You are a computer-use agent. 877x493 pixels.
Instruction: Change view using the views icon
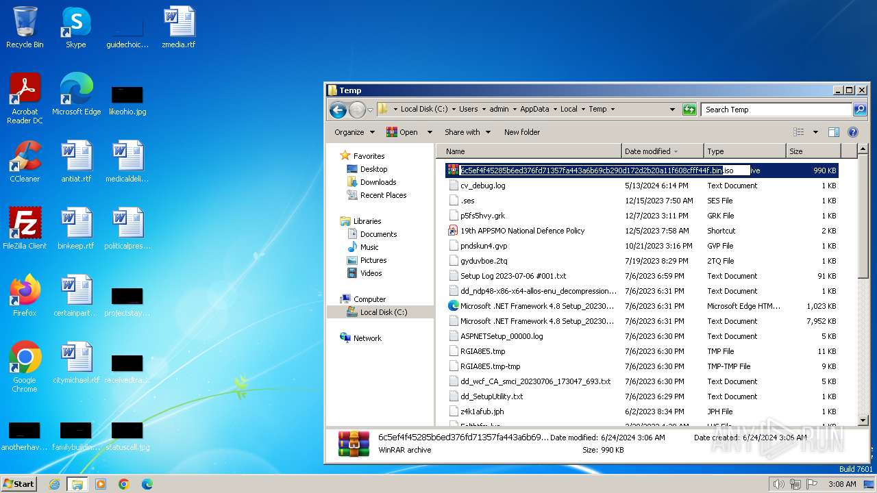799,132
